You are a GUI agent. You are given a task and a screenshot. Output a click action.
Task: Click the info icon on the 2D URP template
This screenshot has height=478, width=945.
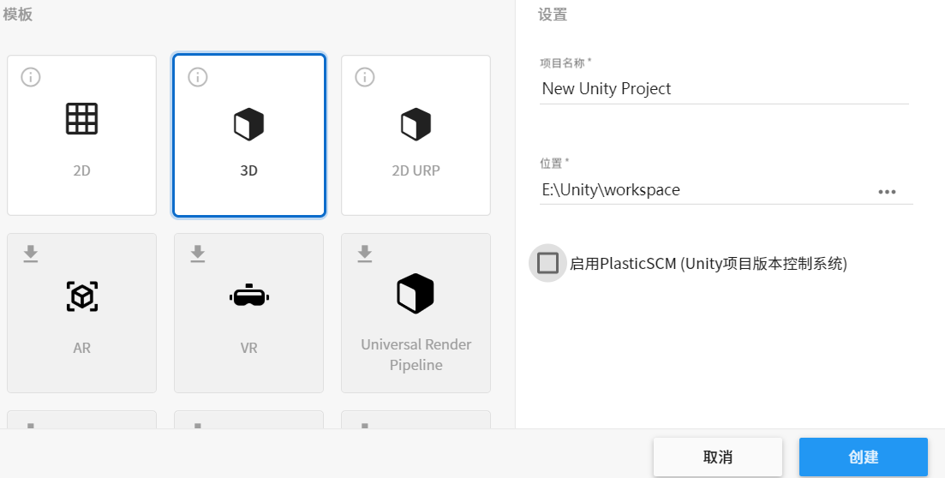pyautogui.click(x=365, y=77)
